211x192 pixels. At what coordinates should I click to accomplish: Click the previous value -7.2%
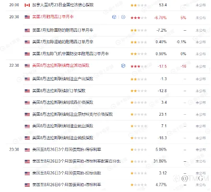coord(162,30)
